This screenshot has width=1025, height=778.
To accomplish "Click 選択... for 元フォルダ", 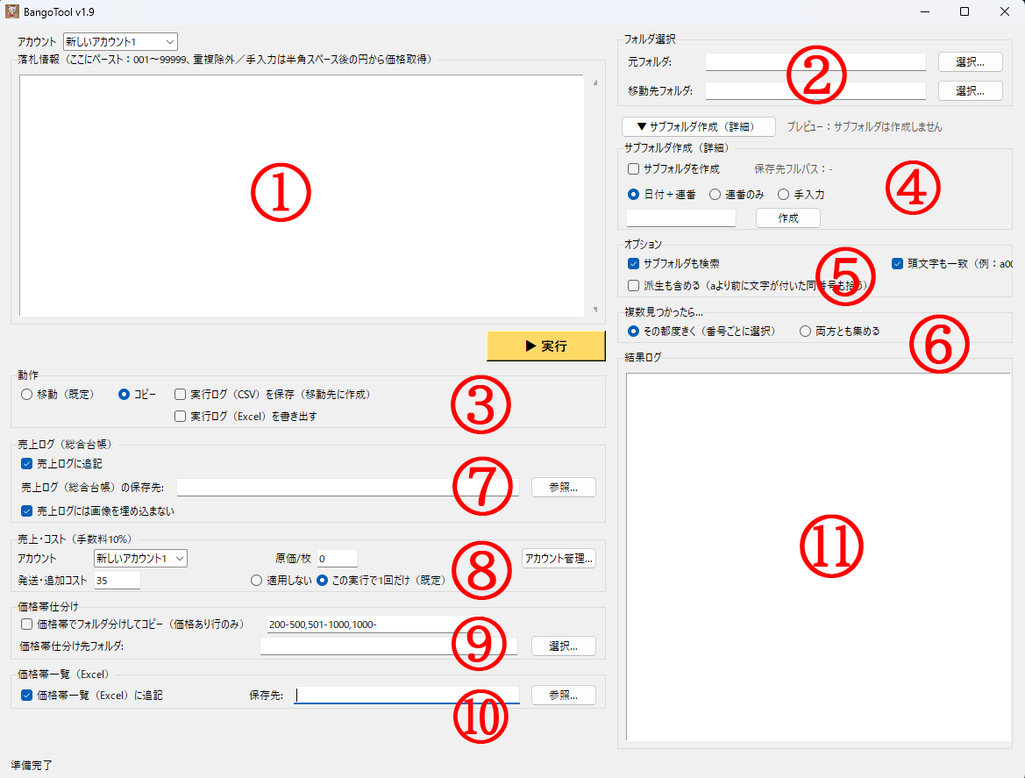I will click(x=970, y=61).
